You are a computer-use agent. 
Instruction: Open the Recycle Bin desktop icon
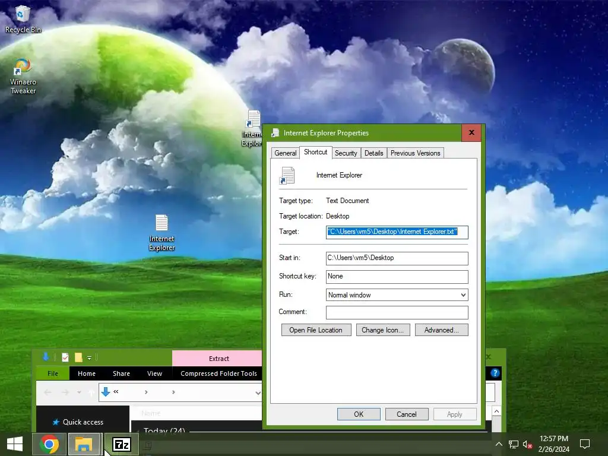(x=23, y=20)
